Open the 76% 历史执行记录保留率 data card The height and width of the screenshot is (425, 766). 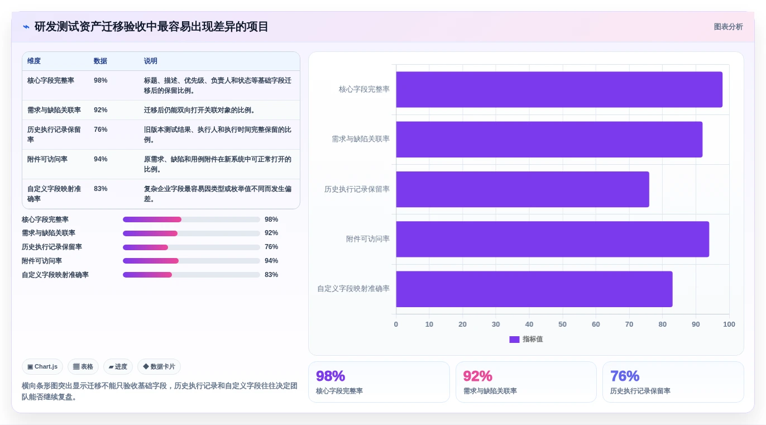tap(673, 382)
